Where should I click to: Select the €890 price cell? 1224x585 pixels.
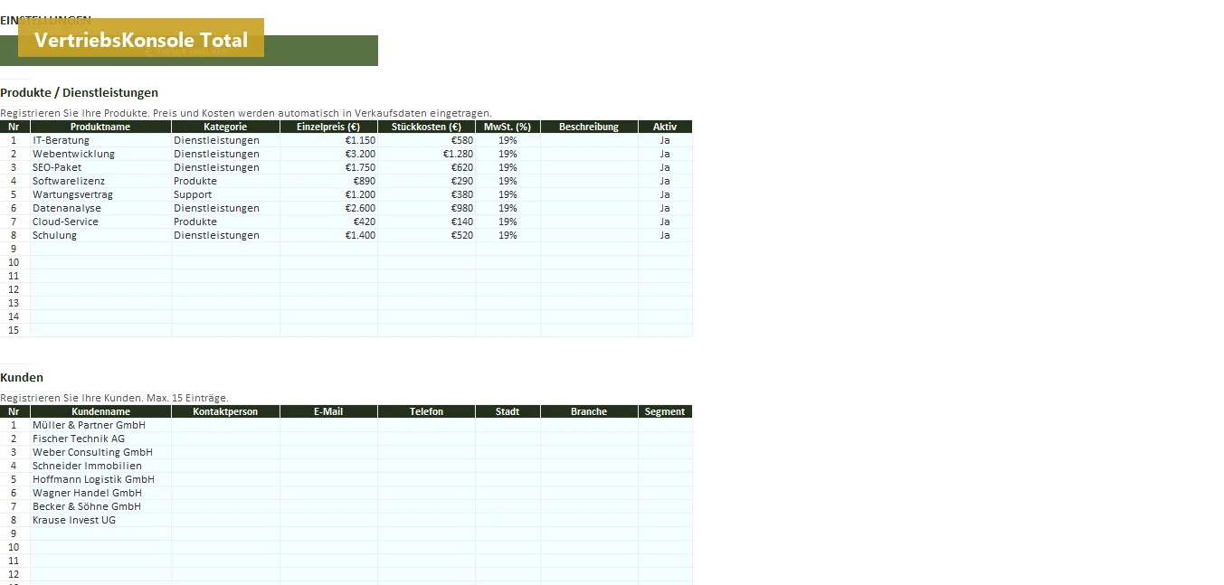[x=328, y=181]
